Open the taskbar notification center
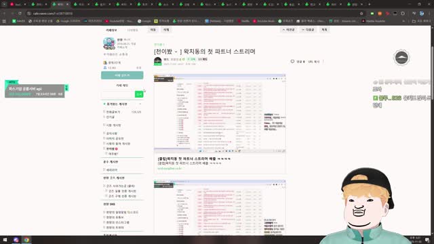434x244 pixels. [427, 240]
